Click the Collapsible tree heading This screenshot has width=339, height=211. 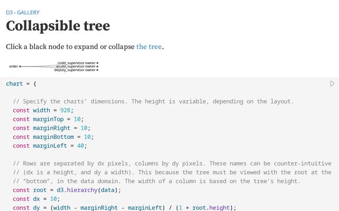click(x=58, y=26)
